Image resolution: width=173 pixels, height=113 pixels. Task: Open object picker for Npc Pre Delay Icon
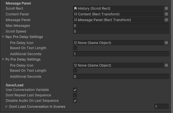[166, 43]
